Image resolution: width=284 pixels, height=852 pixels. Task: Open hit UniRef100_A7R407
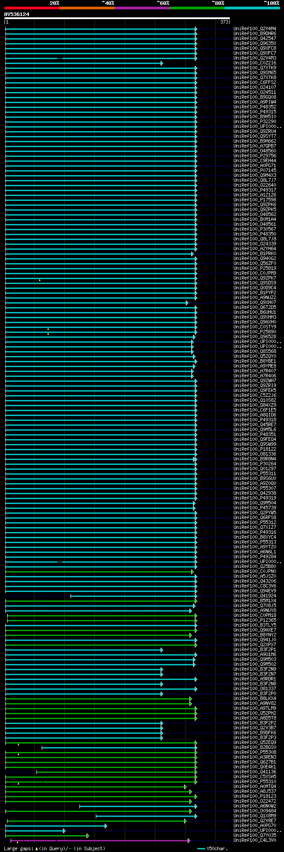pyautogui.click(x=255, y=371)
